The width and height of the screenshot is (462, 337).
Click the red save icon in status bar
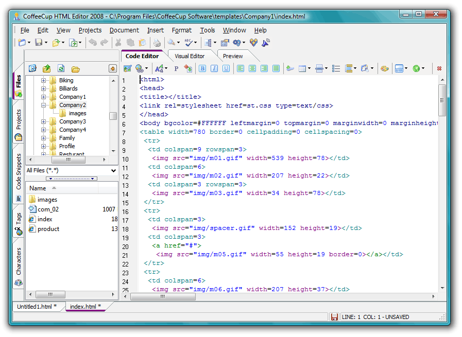click(334, 317)
